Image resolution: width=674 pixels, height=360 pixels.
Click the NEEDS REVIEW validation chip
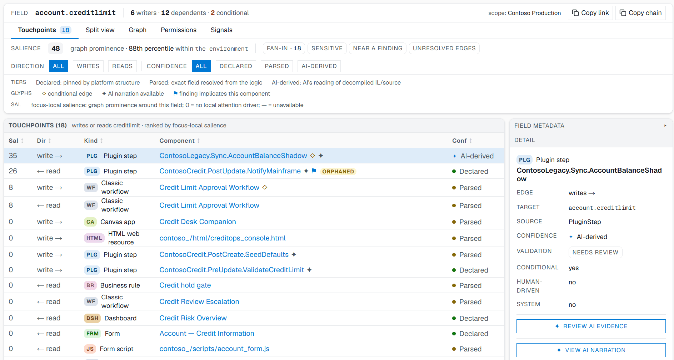coord(595,252)
